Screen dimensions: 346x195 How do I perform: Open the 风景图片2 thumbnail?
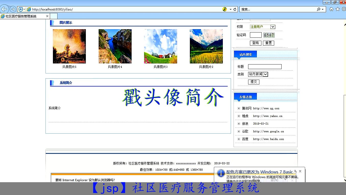[206, 46]
